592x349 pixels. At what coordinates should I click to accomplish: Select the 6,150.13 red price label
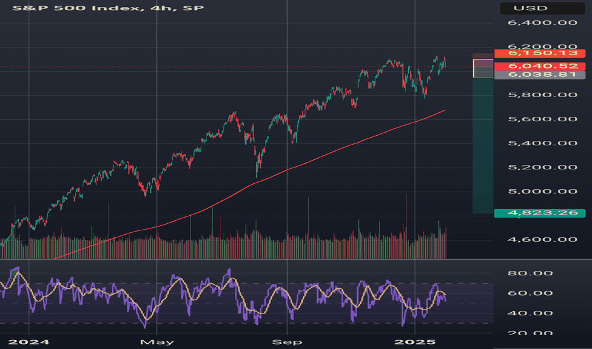pyautogui.click(x=540, y=53)
